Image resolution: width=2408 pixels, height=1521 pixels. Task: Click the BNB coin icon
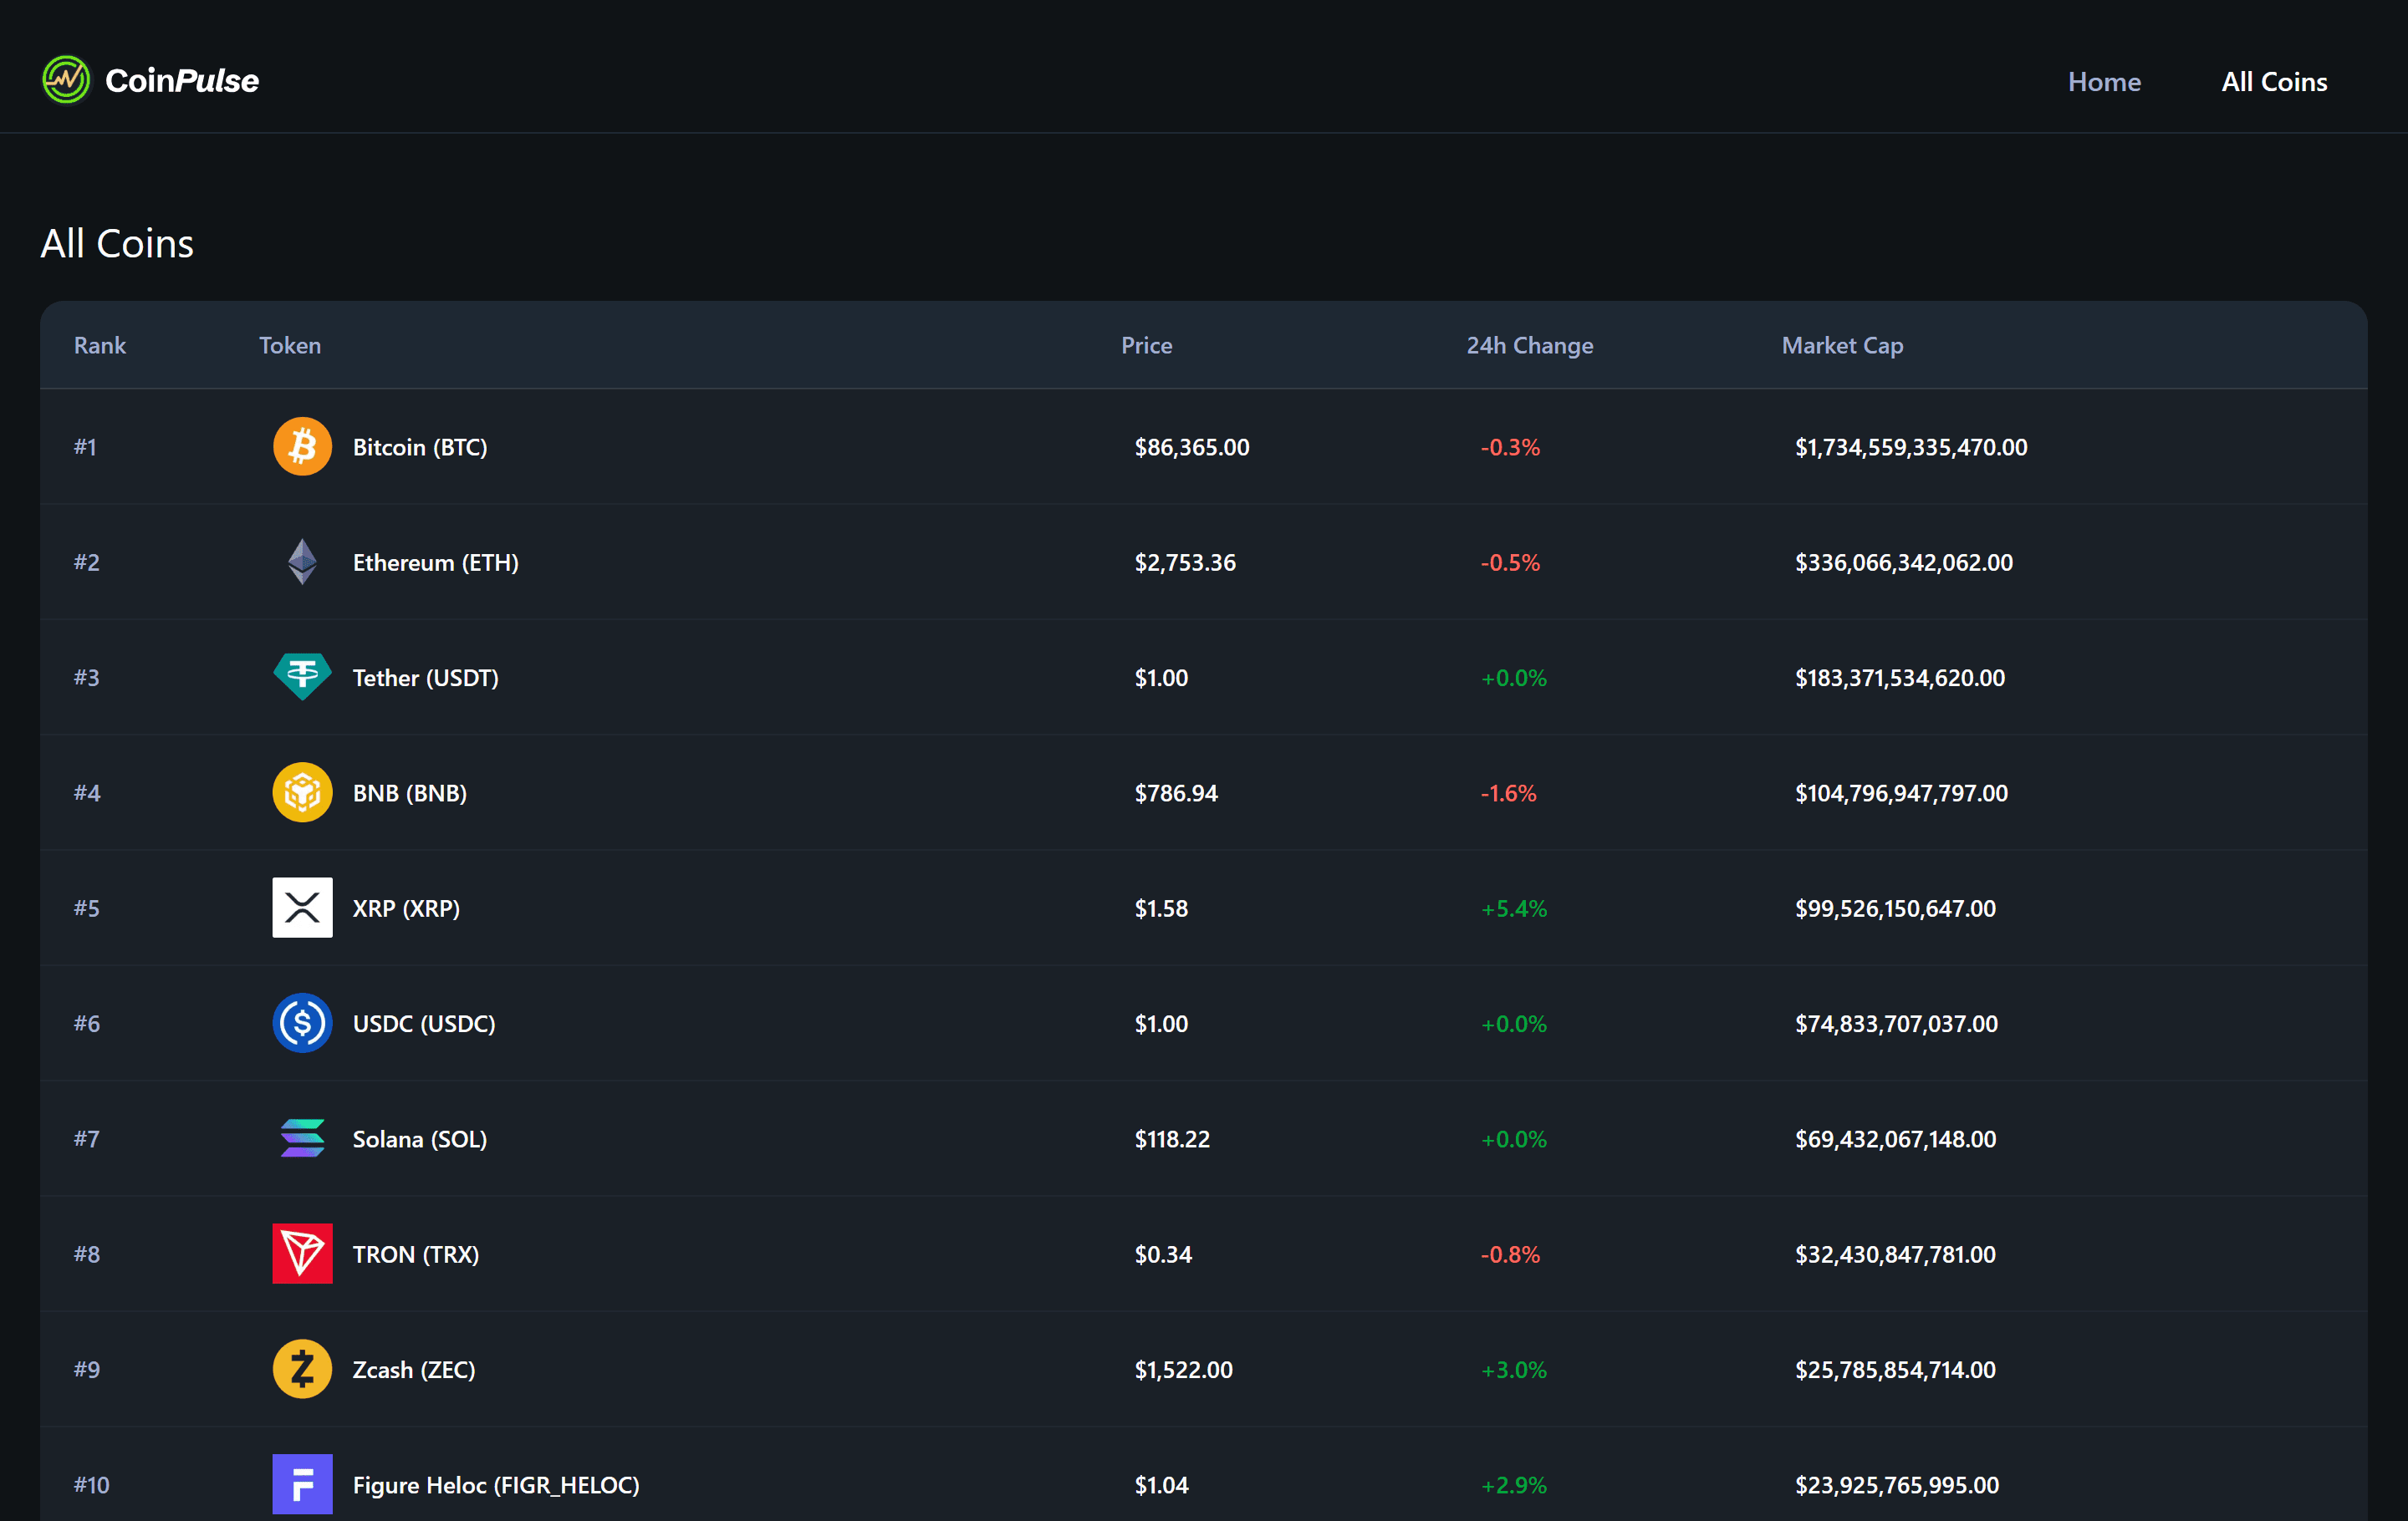pos(302,792)
